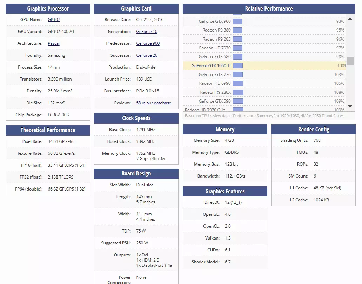Screen dimensions: 362x284
Task: Select the End-of-life production value
Action: 146,67
